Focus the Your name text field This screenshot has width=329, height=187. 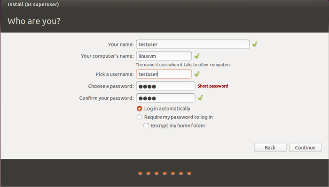click(193, 45)
